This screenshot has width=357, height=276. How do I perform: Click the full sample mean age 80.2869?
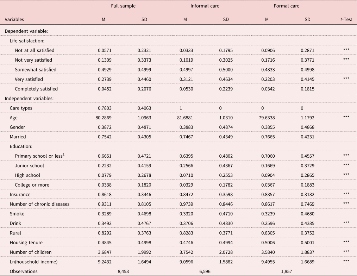[x=105, y=118]
